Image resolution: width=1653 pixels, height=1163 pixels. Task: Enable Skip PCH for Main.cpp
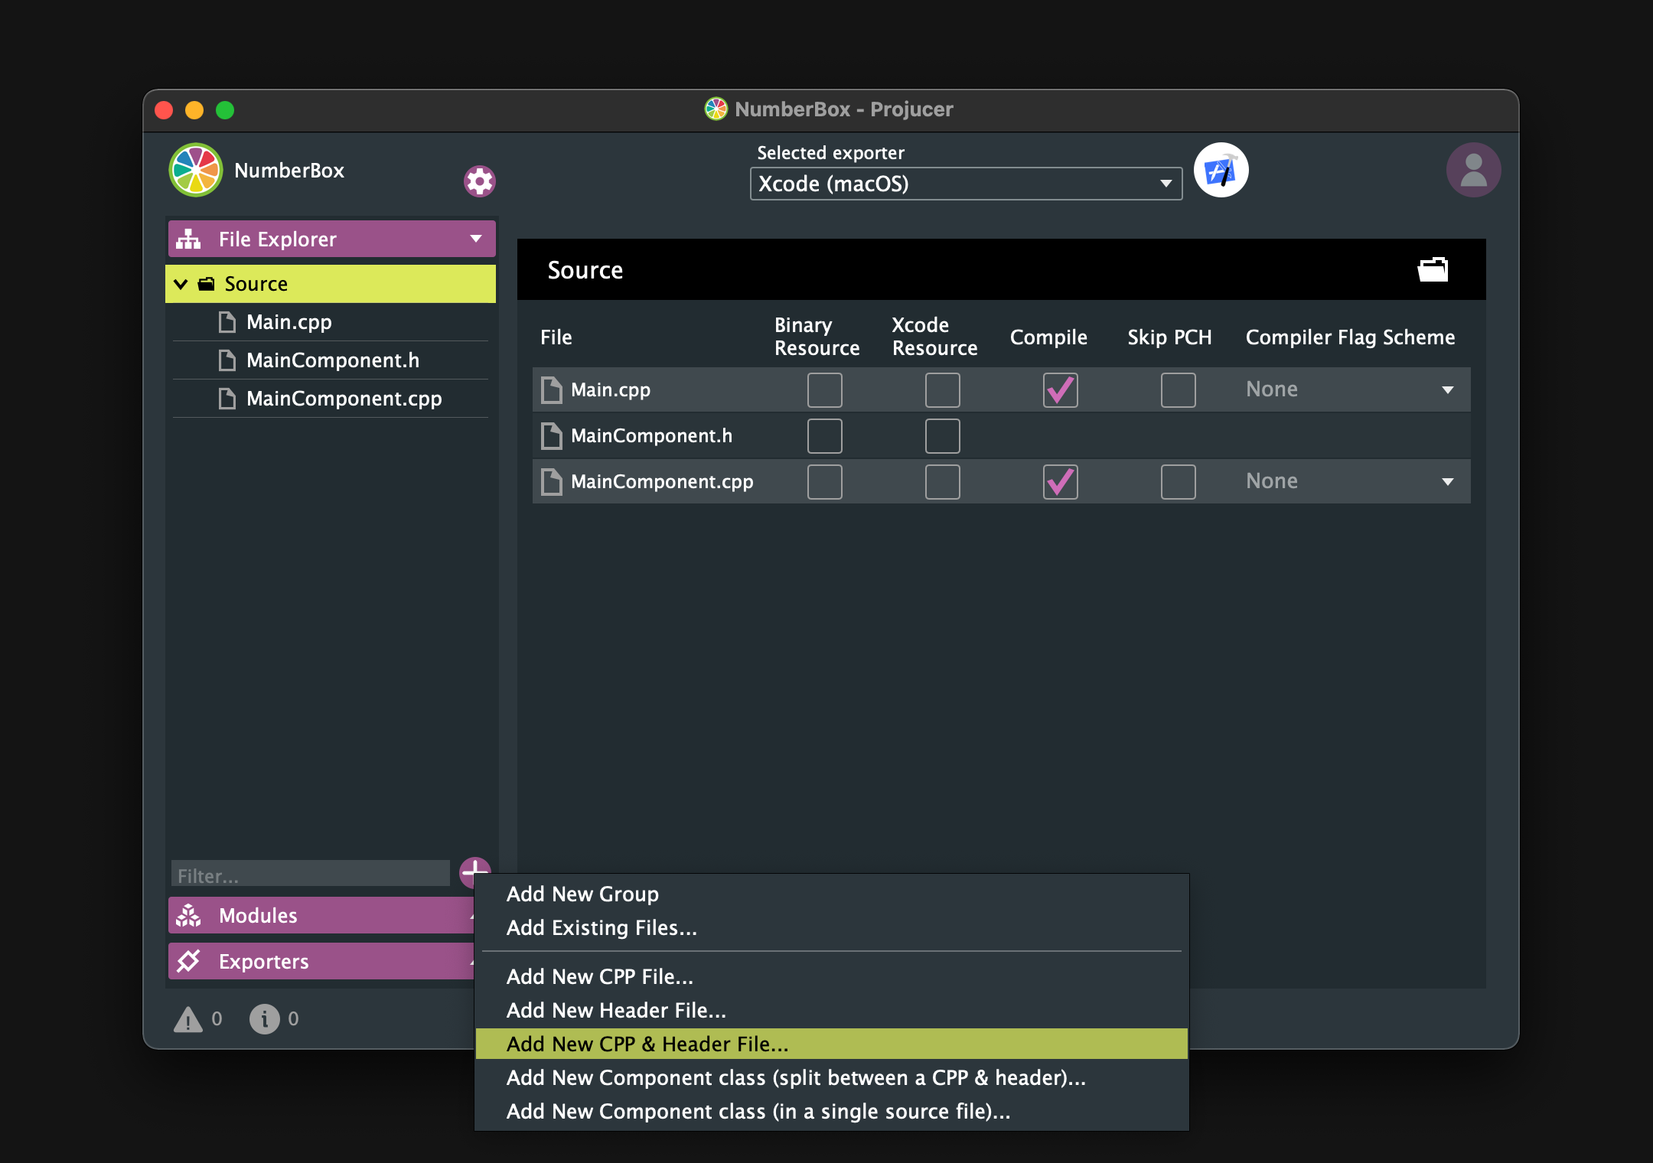coord(1179,390)
